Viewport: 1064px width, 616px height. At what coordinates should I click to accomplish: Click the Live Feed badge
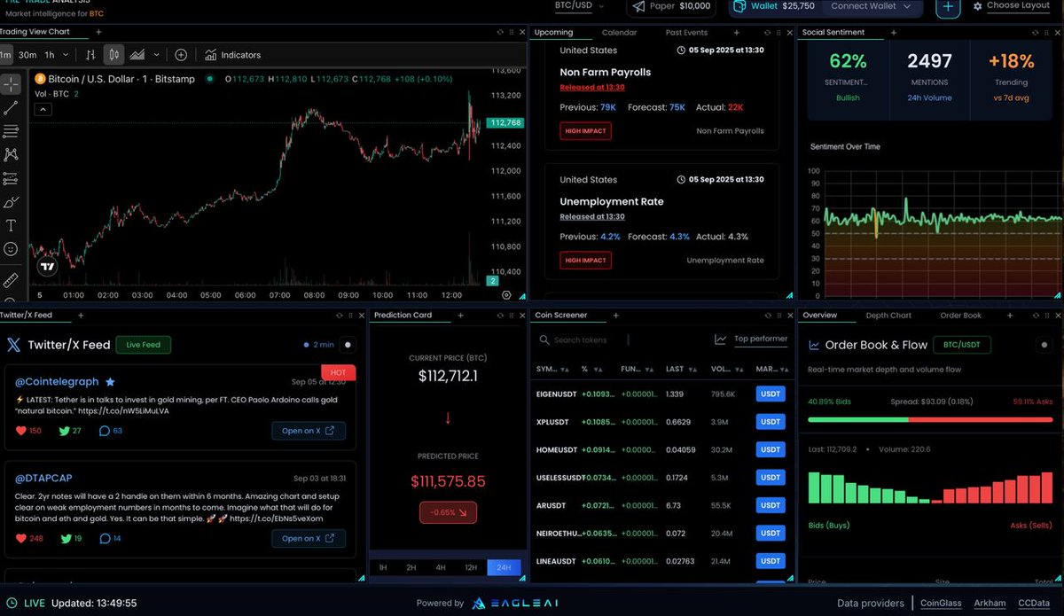pyautogui.click(x=143, y=345)
